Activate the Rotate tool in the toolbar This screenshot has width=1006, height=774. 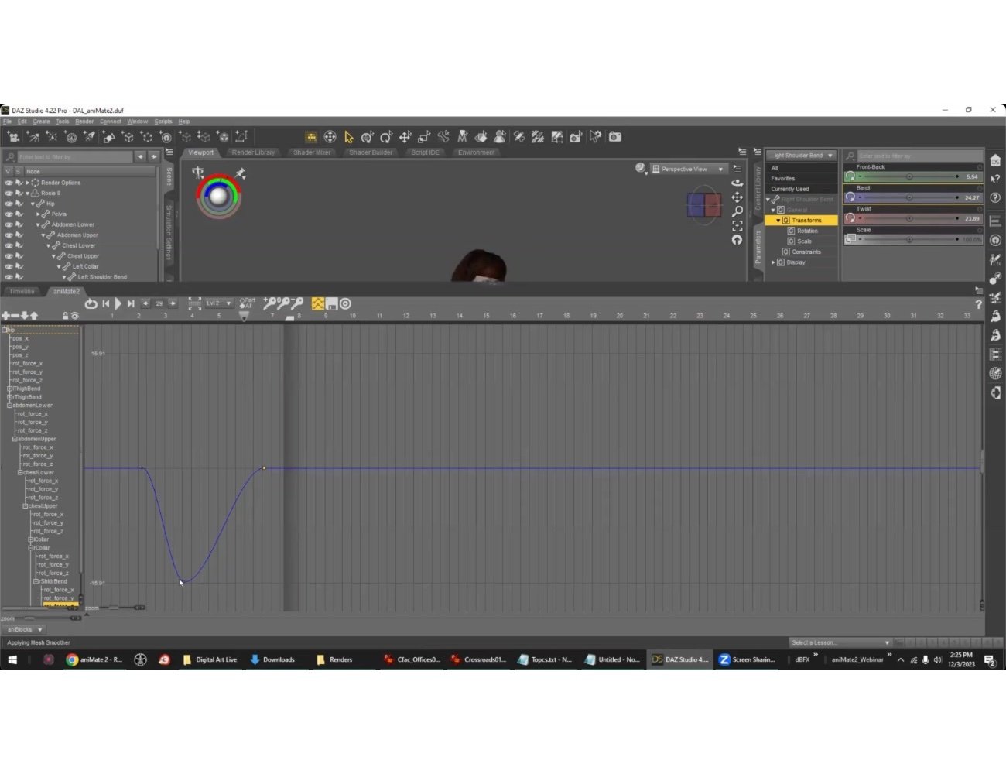point(385,138)
